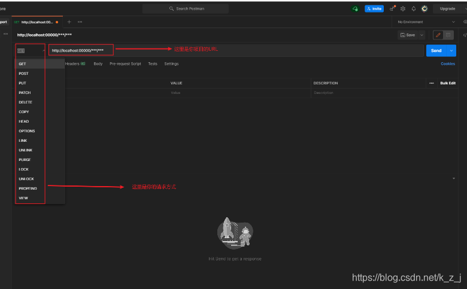Select PATCH request method
This screenshot has width=467, height=289.
pyautogui.click(x=40, y=93)
